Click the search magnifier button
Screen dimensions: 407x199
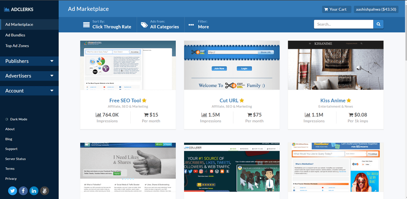tap(378, 24)
